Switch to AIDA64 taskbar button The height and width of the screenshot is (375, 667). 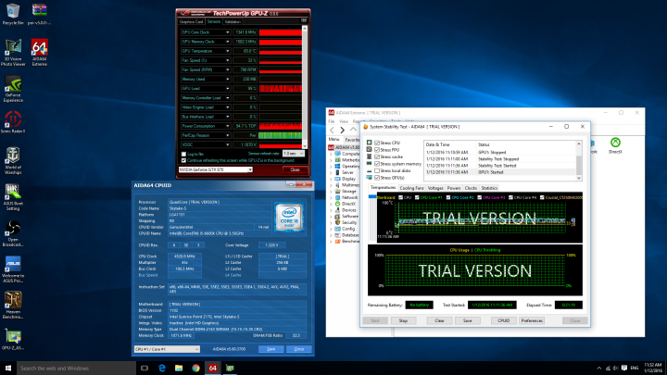click(213, 369)
